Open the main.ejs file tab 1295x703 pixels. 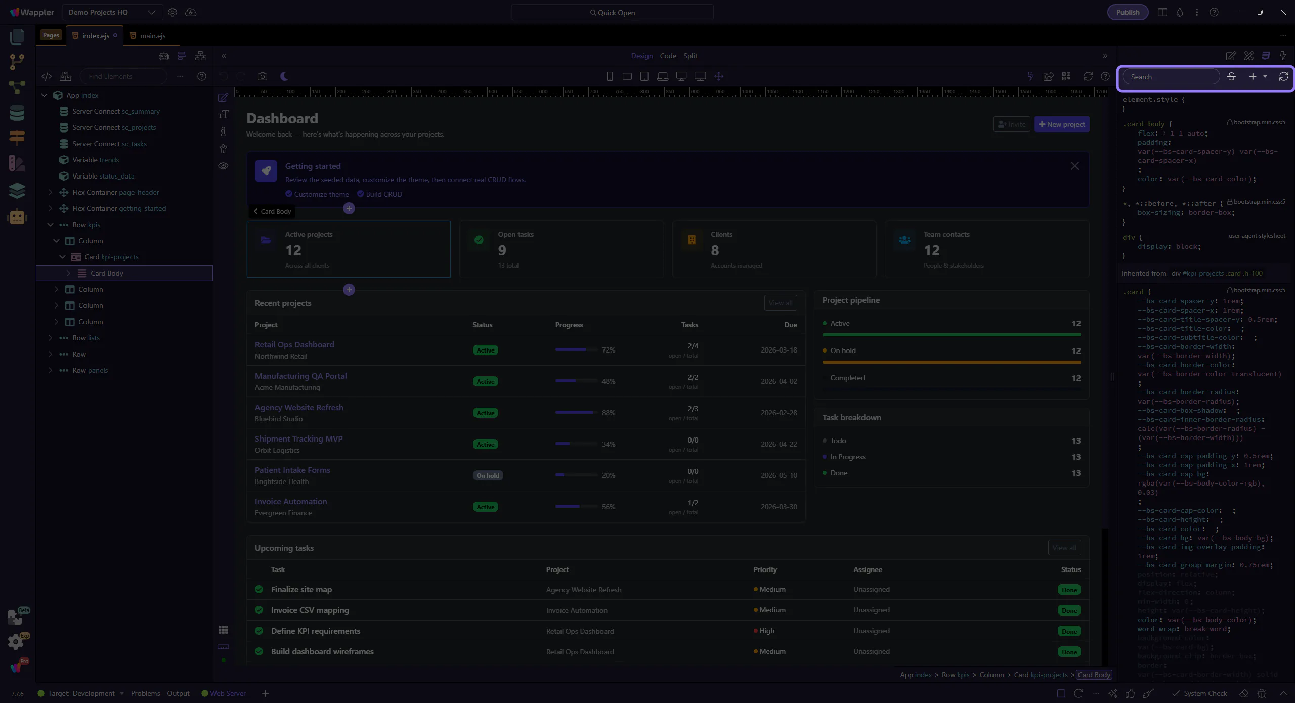[152, 36]
